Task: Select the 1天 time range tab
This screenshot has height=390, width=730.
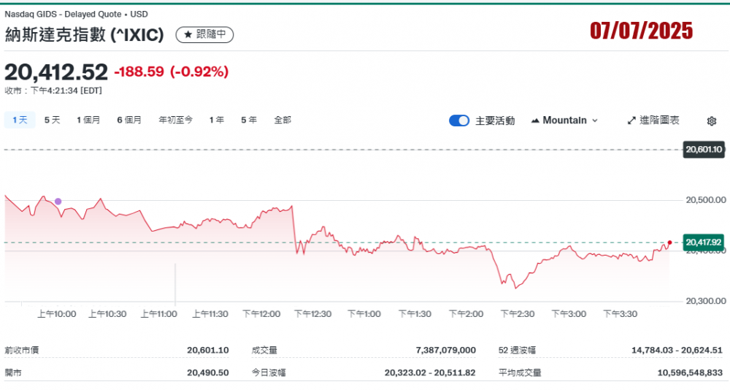Action: coord(20,120)
